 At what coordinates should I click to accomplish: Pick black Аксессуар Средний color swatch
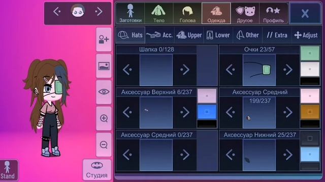[310, 124]
